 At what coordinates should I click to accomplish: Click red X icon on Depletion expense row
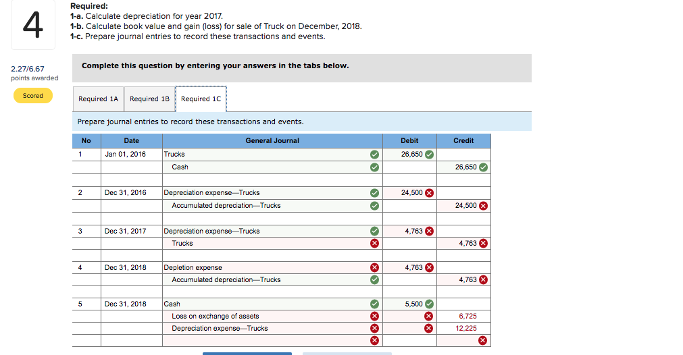[374, 267]
